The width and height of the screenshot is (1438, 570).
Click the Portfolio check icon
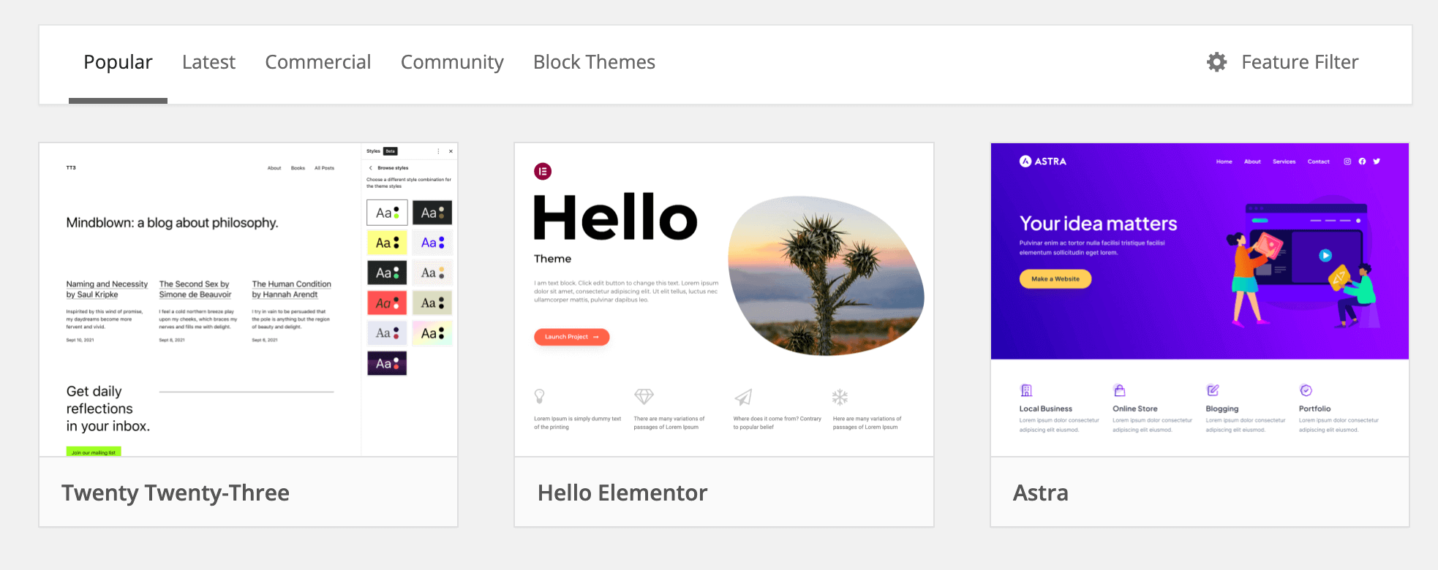tap(1306, 390)
